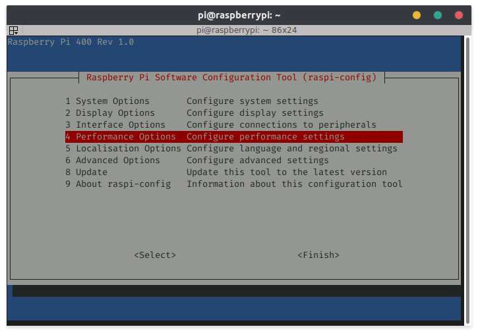The image size is (478, 333).
Task: Click the raspi-config dialog title text
Action: pyautogui.click(x=231, y=77)
